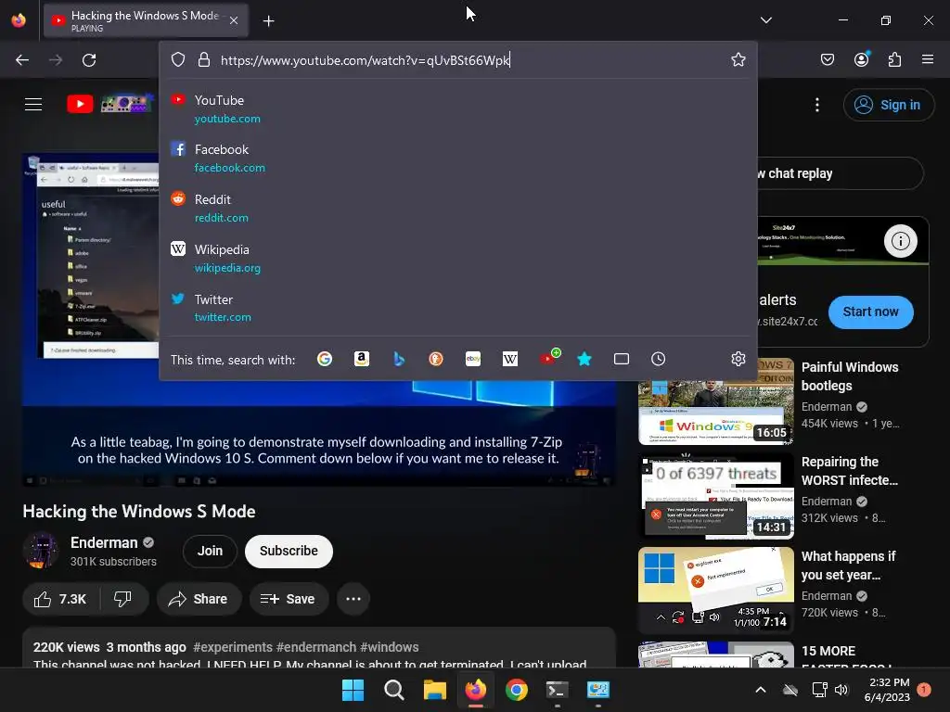Screen dimensions: 950x712
Task: Search with Google this time
Action: [325, 359]
